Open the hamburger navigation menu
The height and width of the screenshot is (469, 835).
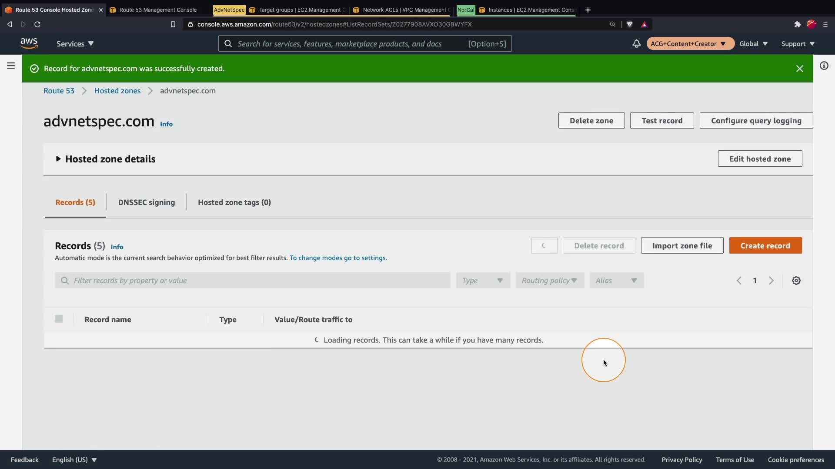(x=11, y=66)
